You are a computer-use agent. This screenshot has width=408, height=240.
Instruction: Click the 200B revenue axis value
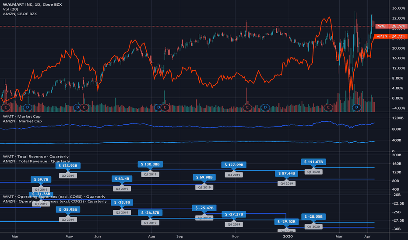pos(397,155)
